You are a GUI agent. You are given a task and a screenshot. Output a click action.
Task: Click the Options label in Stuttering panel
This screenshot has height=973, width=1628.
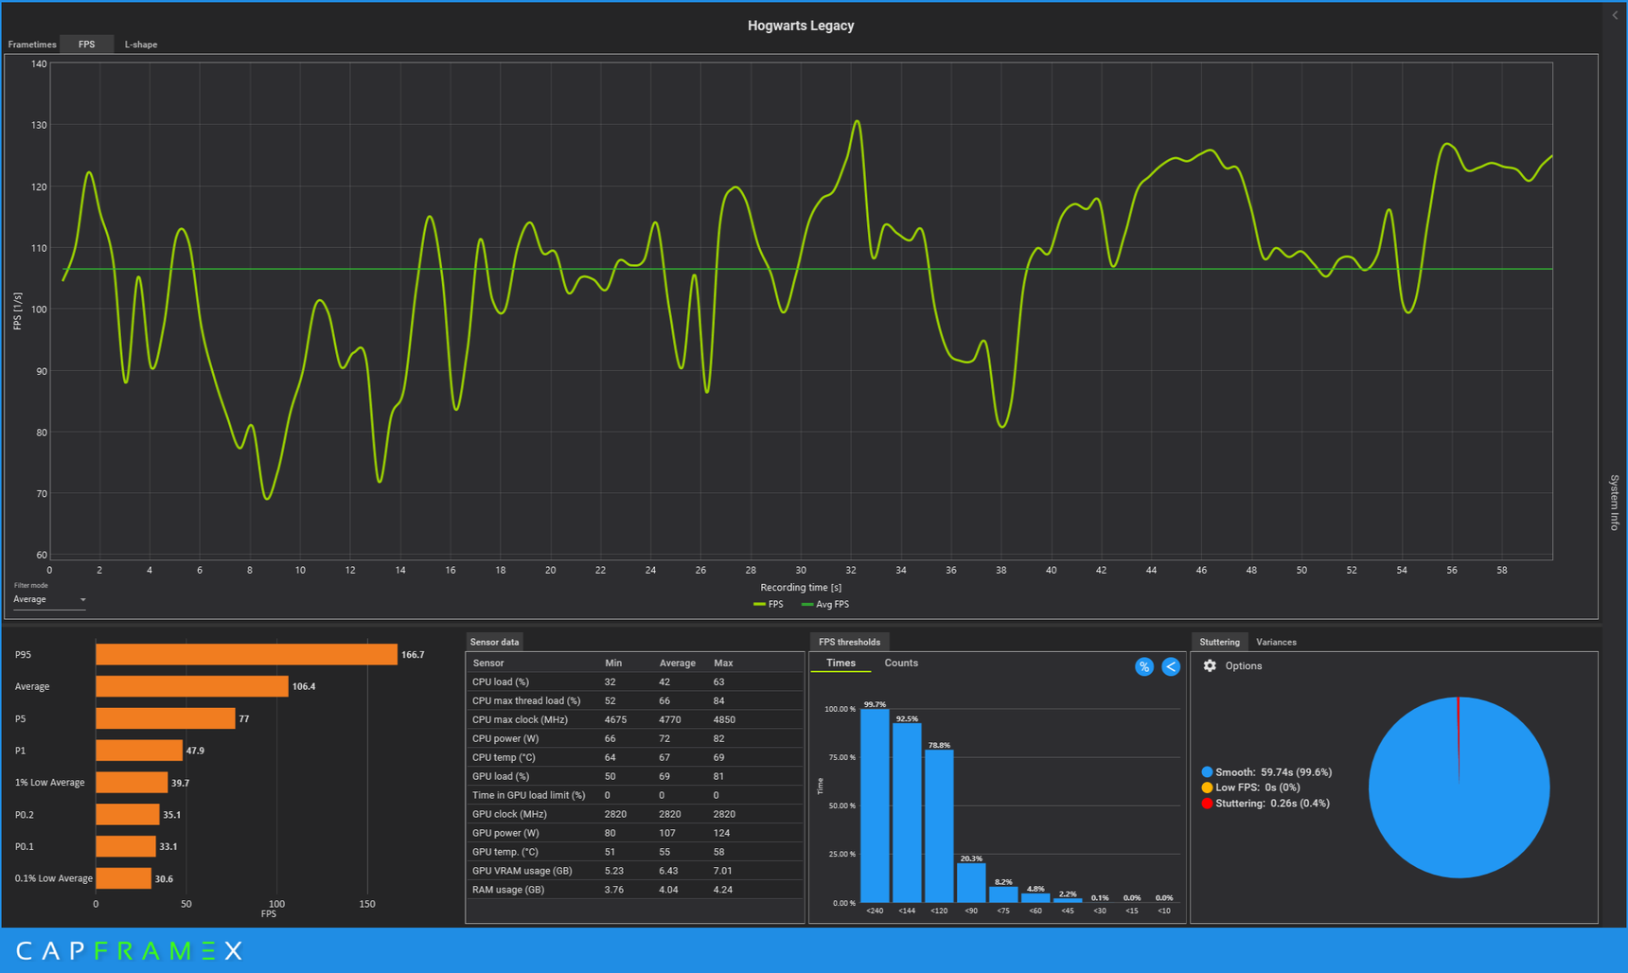pos(1244,665)
